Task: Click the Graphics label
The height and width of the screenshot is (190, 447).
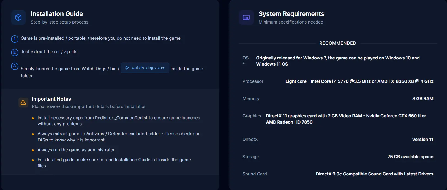Action: click(x=252, y=116)
